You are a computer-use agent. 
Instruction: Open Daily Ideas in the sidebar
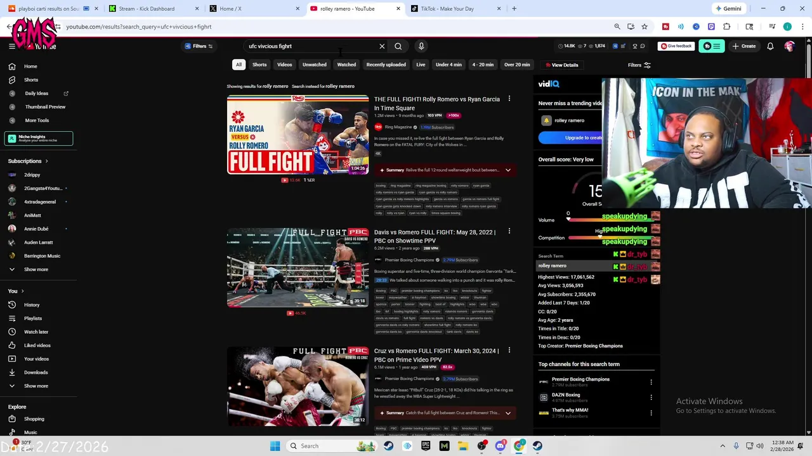(x=36, y=94)
